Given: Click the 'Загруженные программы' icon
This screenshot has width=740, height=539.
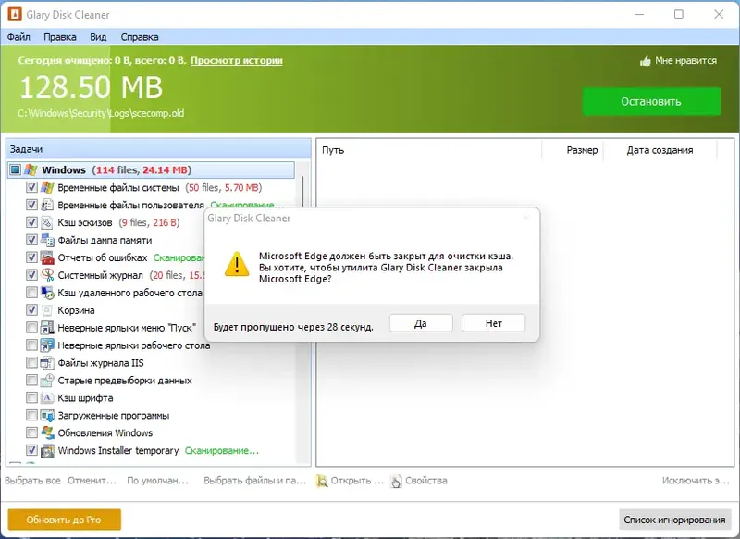Looking at the screenshot, I should 47,415.
